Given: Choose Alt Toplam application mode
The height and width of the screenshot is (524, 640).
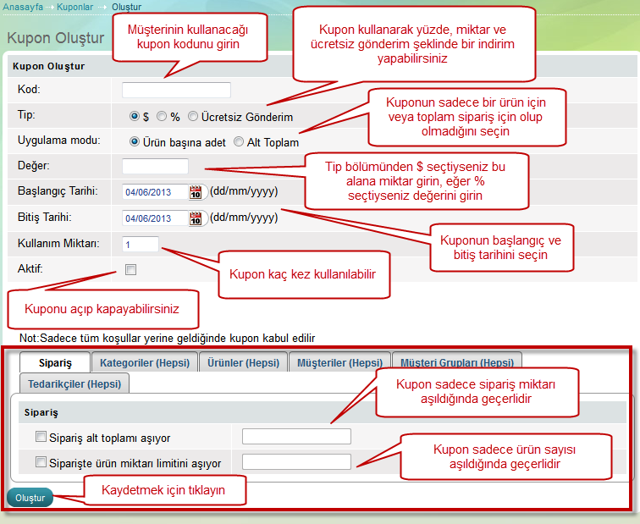Looking at the screenshot, I should (239, 142).
